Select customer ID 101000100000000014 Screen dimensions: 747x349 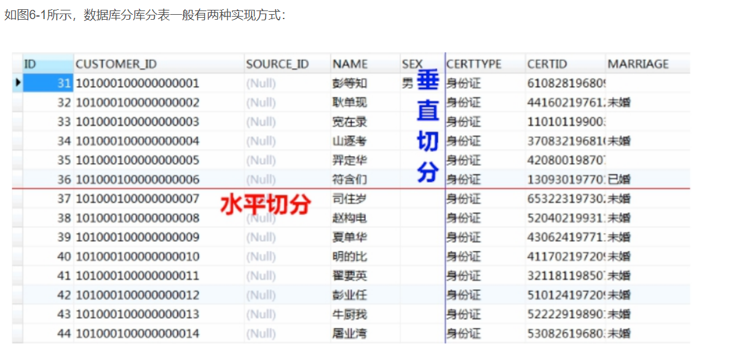click(137, 334)
